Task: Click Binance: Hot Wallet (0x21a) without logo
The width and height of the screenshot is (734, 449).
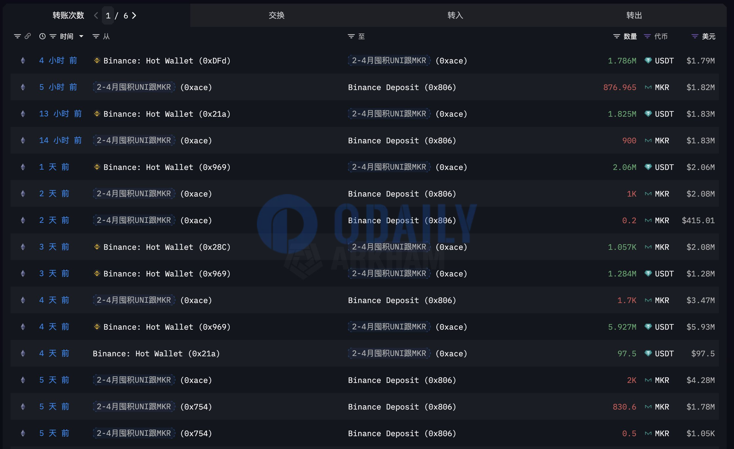Action: pyautogui.click(x=156, y=354)
